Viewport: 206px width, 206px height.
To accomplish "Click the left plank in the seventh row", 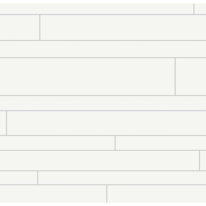I will 57,143.
